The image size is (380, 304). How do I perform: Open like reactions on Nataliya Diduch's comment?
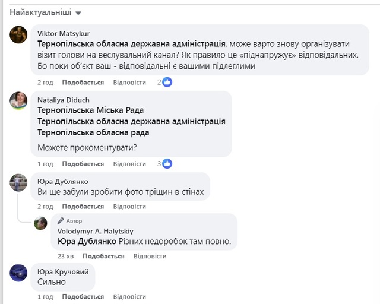click(x=167, y=164)
